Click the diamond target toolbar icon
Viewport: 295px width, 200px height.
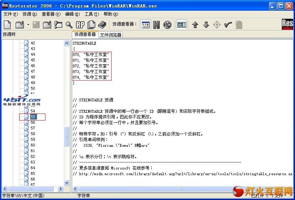coord(217,25)
